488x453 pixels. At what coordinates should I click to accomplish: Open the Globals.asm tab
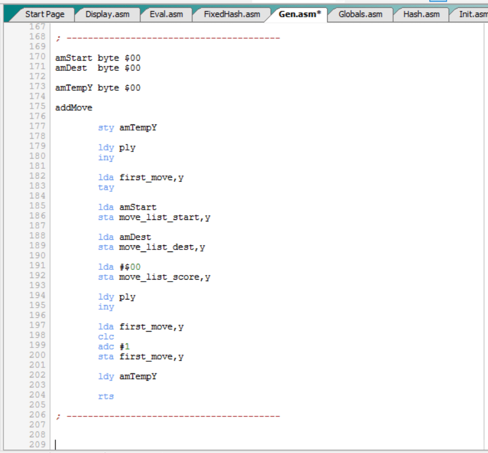tap(360, 14)
